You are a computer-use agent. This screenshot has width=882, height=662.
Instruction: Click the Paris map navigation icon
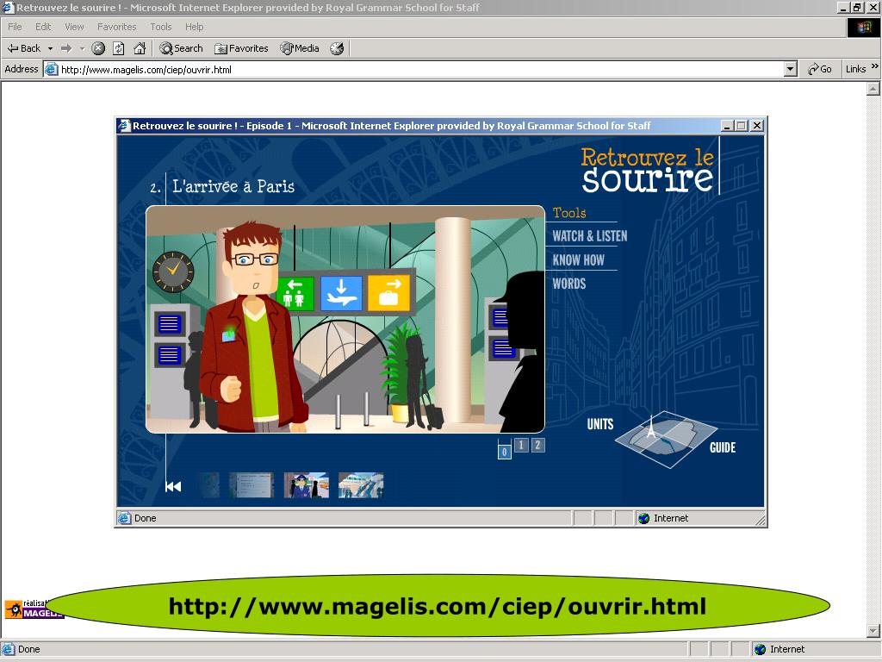pyautogui.click(x=666, y=439)
